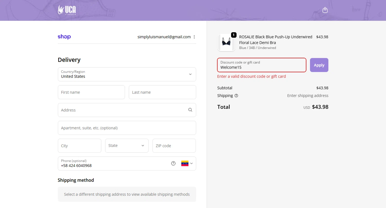386x208 pixels.
Task: Select the Apartment, suite, etc. field
Action: click(127, 128)
